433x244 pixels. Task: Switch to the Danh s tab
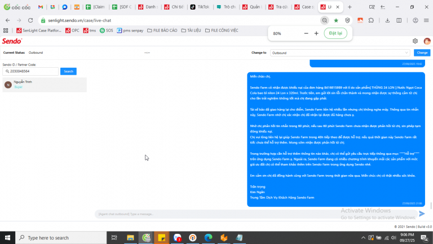(x=148, y=7)
